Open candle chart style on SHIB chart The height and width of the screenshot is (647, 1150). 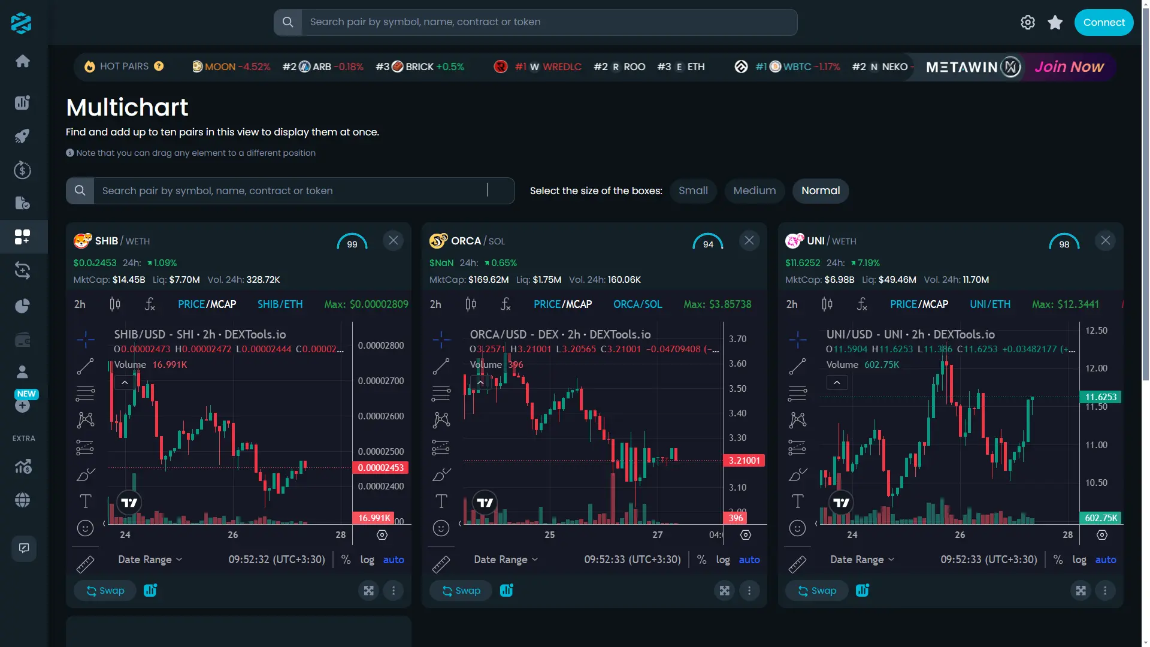coord(115,304)
